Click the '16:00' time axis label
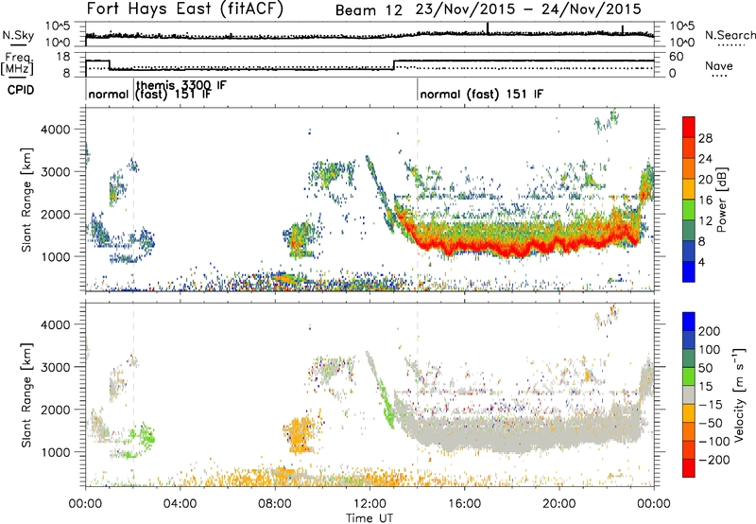 click(464, 504)
